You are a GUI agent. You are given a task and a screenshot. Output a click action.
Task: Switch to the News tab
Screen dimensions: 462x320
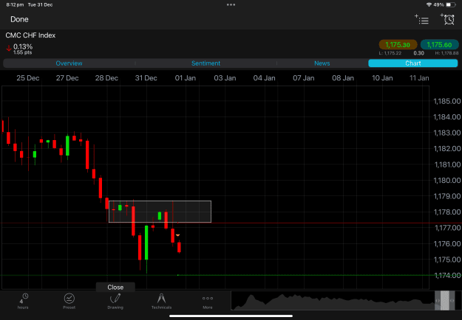(x=322, y=63)
